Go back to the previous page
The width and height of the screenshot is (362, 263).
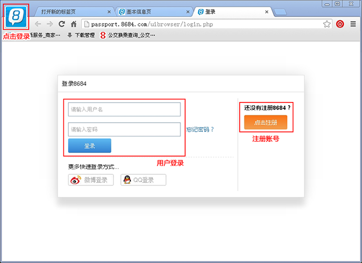(x=38, y=24)
